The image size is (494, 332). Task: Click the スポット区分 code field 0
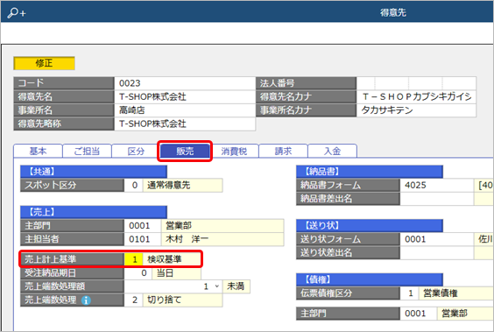[134, 185]
